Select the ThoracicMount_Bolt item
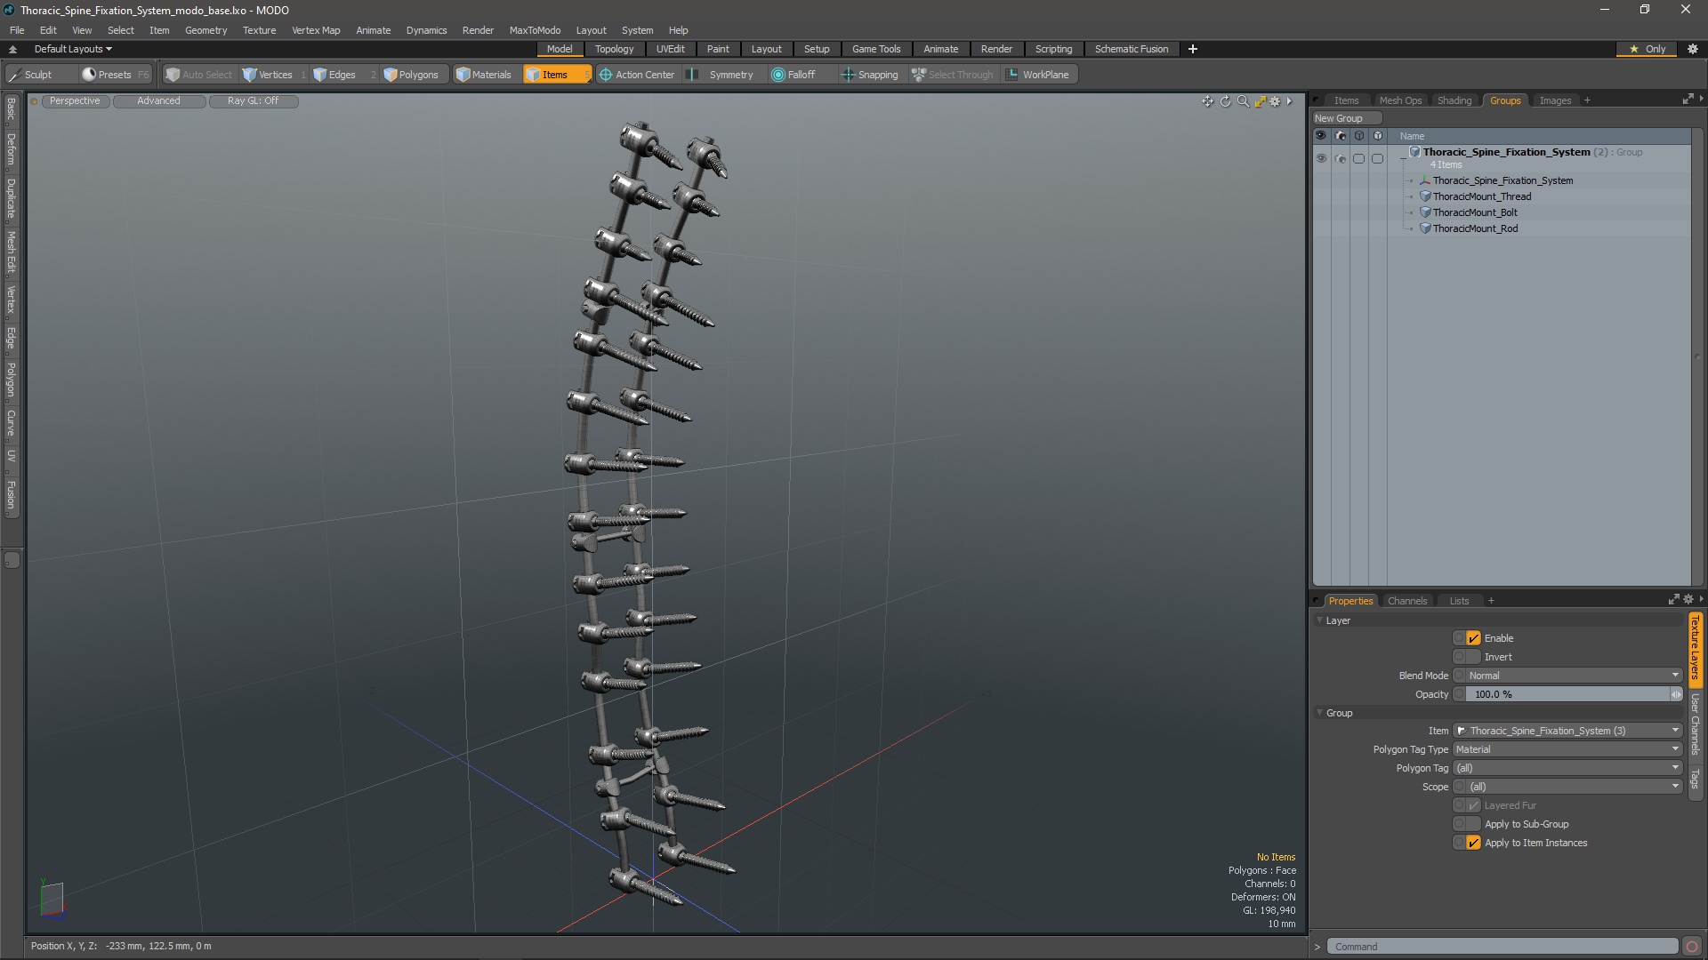Image resolution: width=1708 pixels, height=960 pixels. pyautogui.click(x=1475, y=212)
